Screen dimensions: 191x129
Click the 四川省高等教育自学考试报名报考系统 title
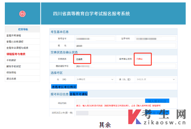91,13
